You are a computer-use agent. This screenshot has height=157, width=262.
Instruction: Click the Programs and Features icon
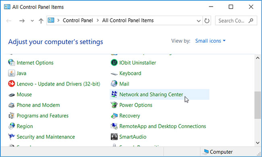(11, 116)
